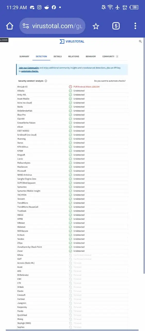Click the red alert icon for AhnLab-V3
This screenshot has height=331, width=145.
[x=70, y=87]
